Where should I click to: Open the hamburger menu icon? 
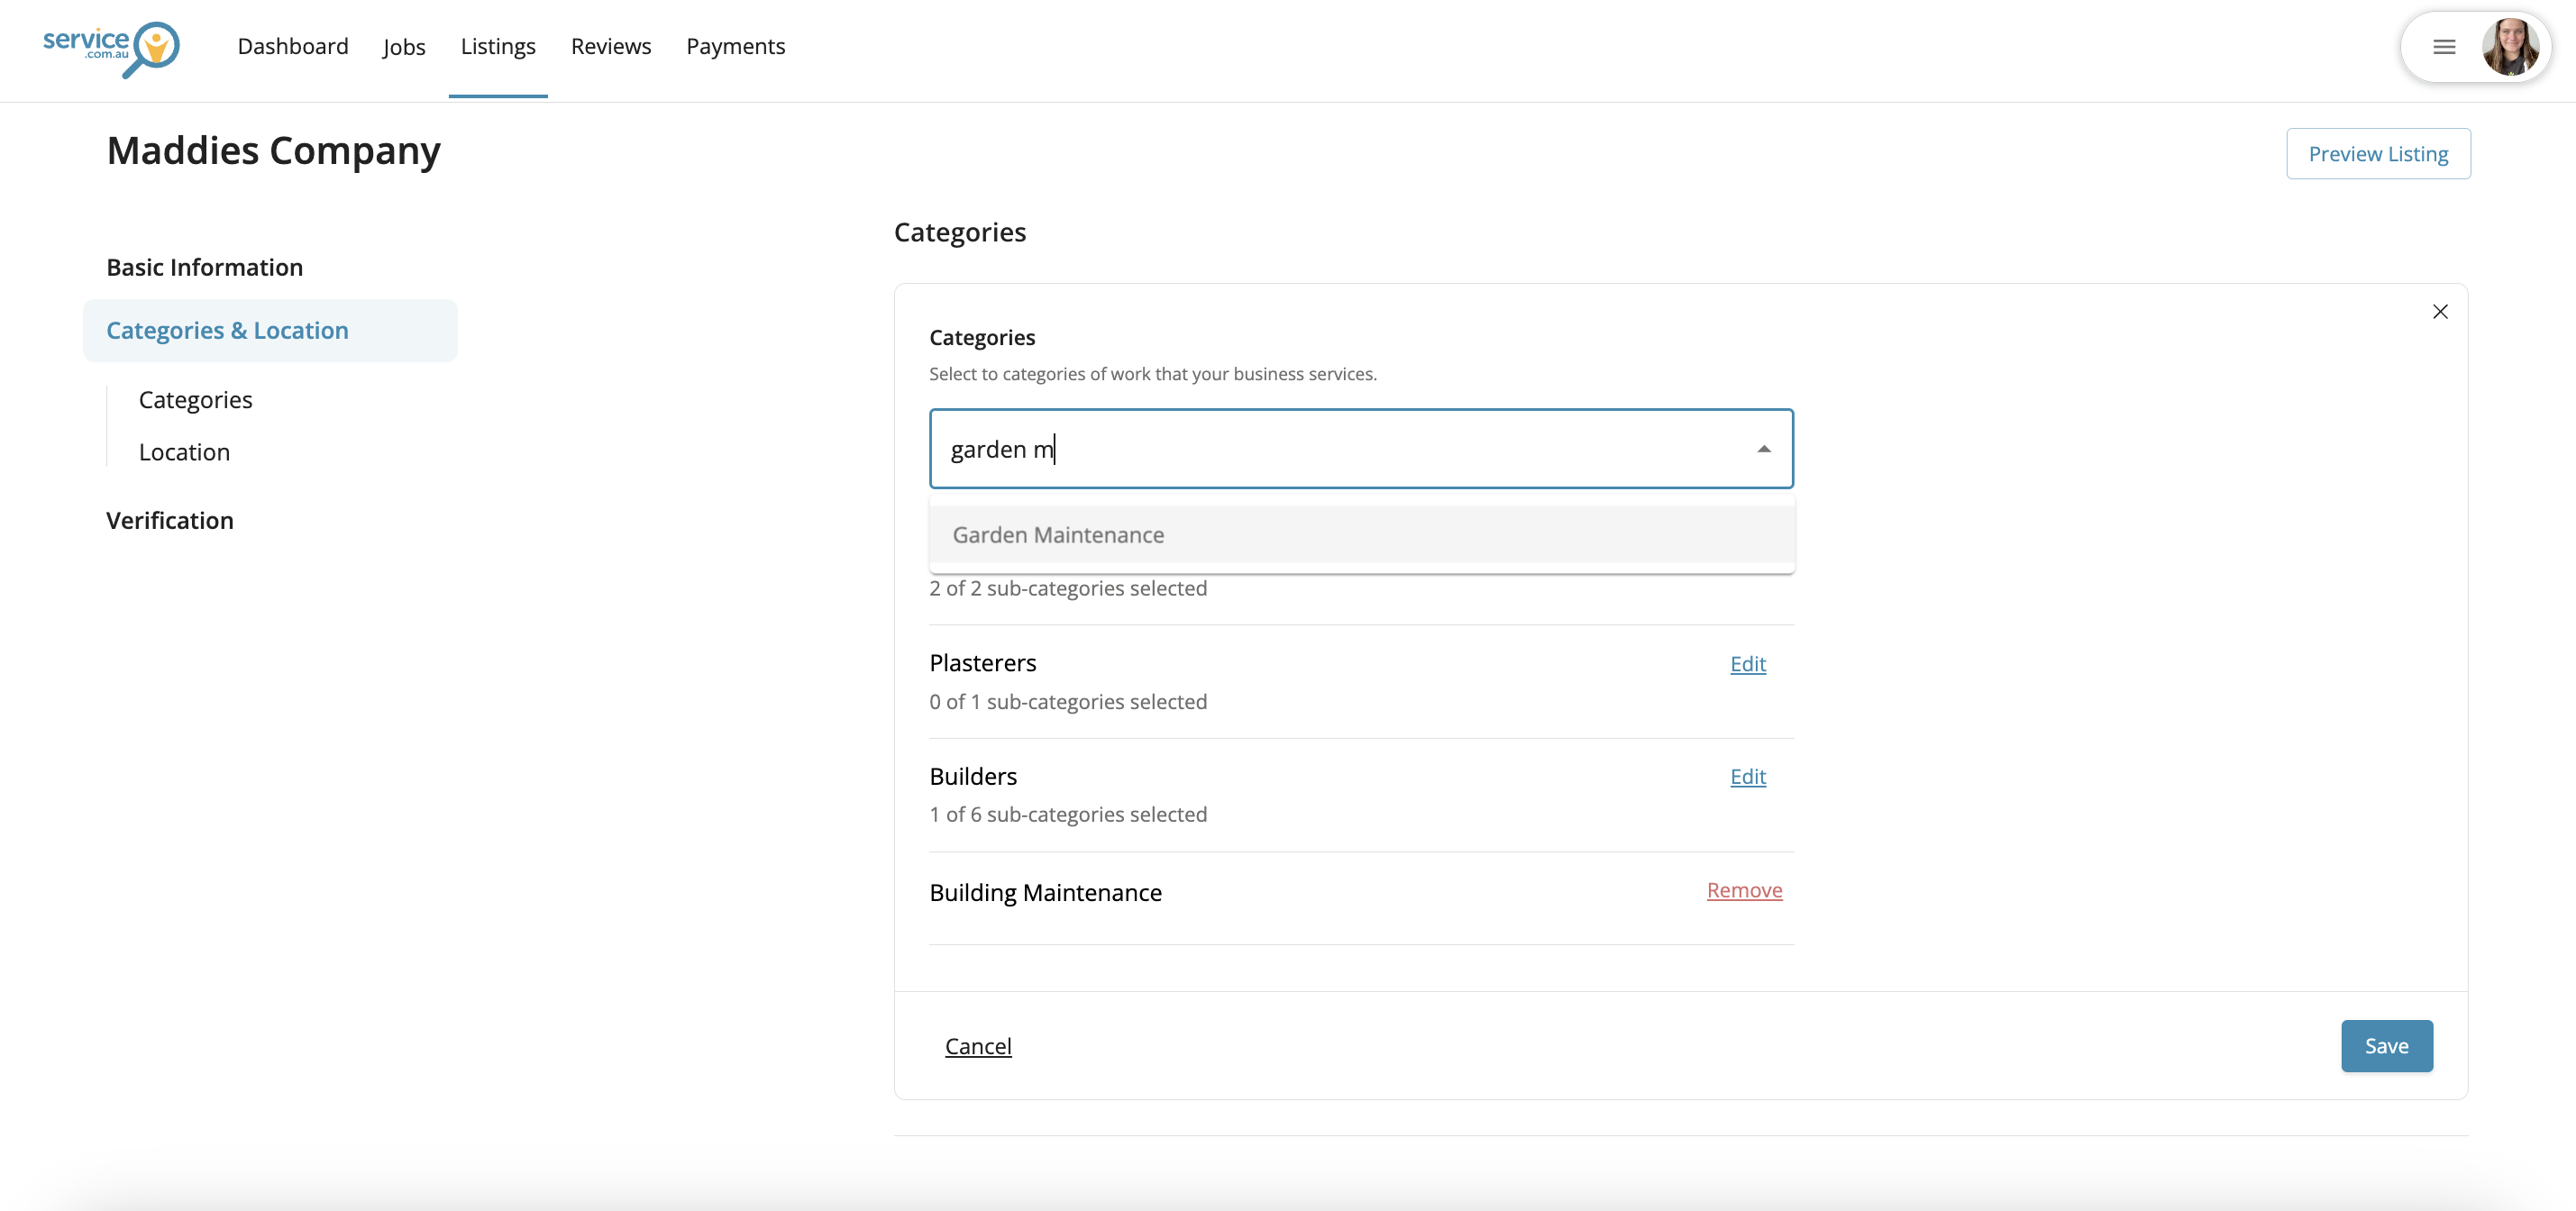point(2444,47)
